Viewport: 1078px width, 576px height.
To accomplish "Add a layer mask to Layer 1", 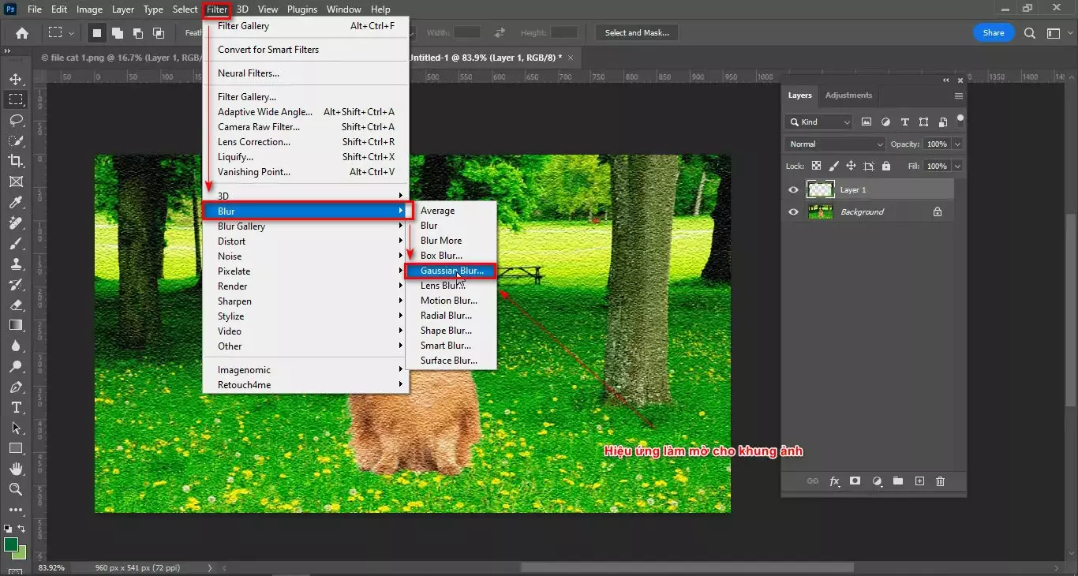I will click(x=855, y=481).
